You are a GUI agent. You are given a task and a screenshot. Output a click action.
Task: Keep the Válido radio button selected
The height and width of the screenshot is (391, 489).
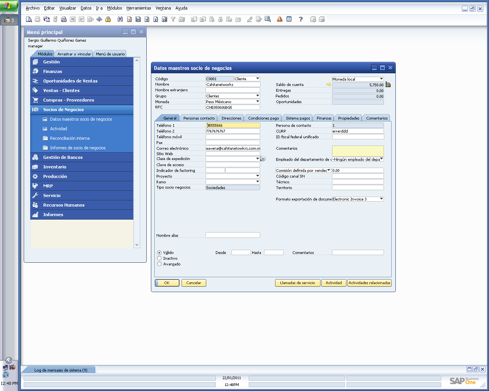159,252
